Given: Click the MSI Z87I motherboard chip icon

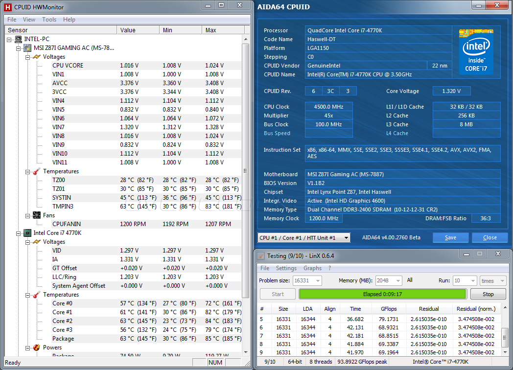Looking at the screenshot, I should (27, 48).
